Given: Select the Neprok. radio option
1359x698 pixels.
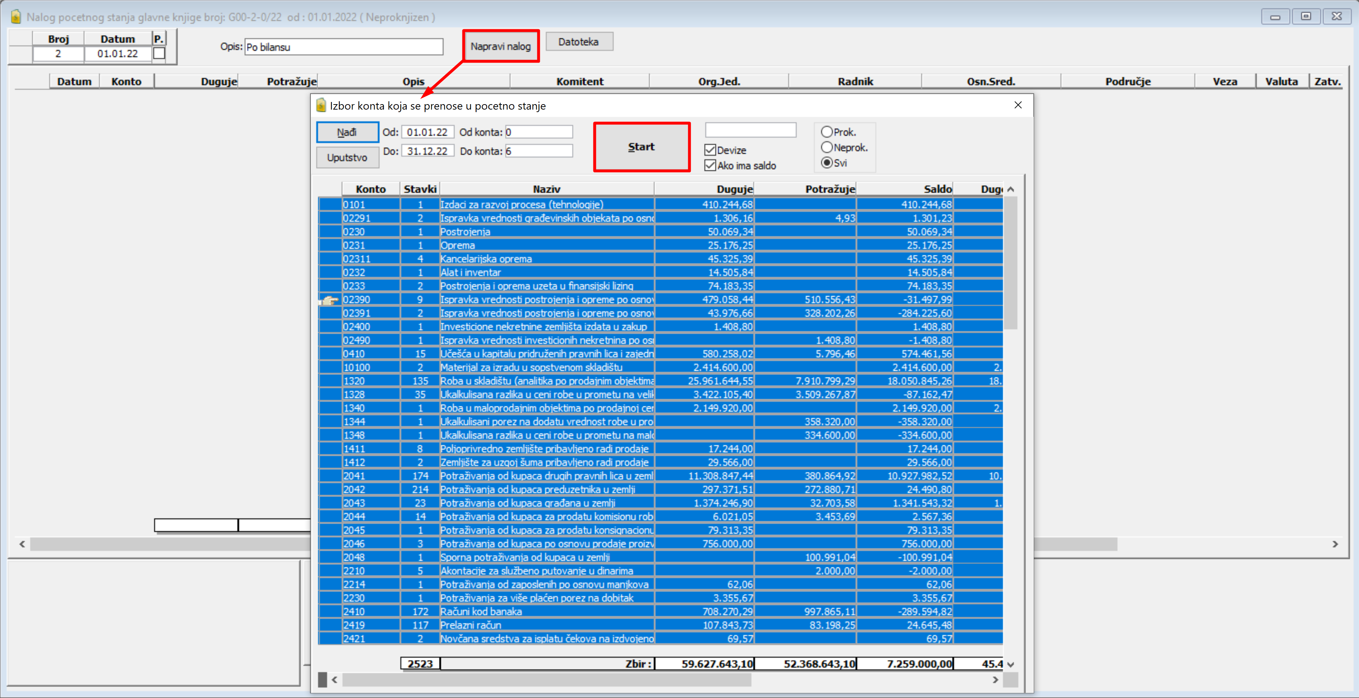Looking at the screenshot, I should 827,148.
